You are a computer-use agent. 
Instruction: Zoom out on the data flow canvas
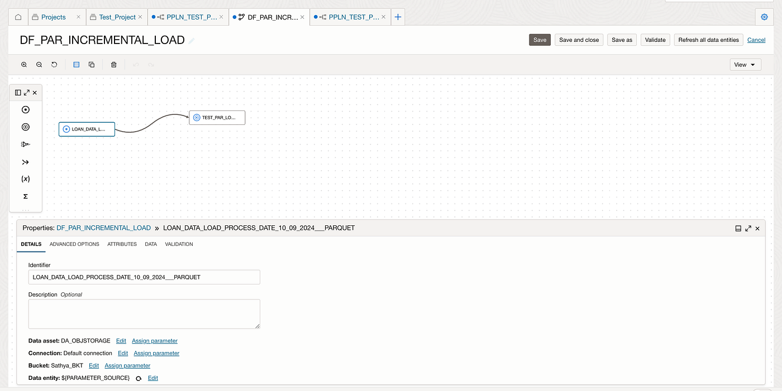(x=39, y=64)
